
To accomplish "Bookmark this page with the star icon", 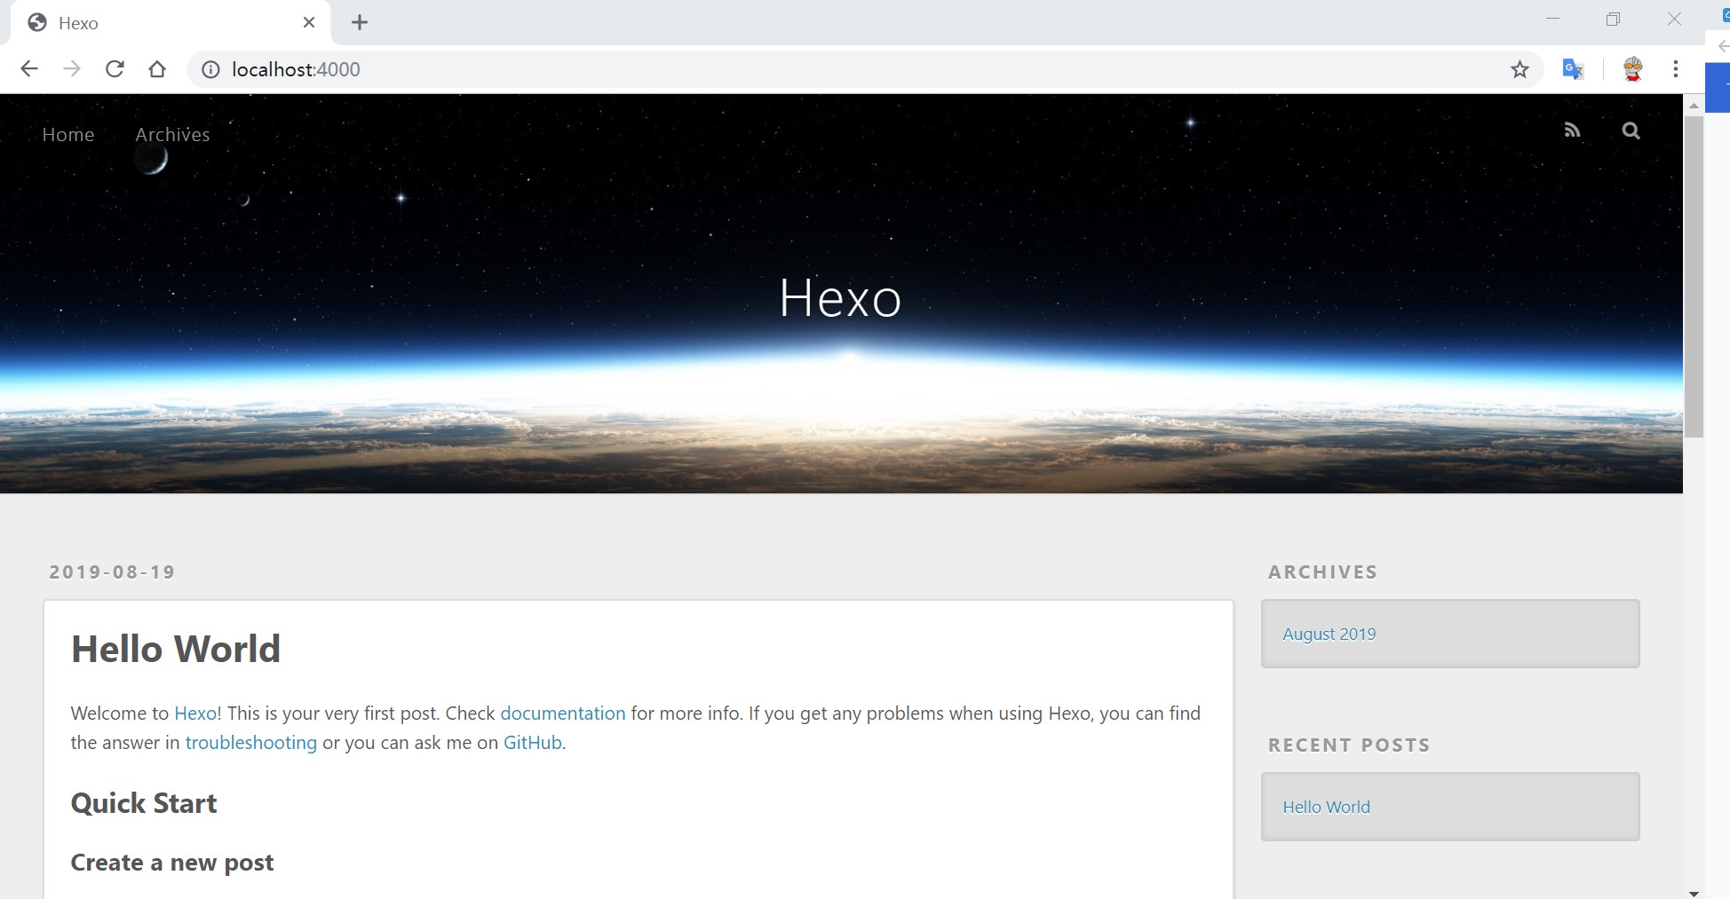I will [1520, 69].
